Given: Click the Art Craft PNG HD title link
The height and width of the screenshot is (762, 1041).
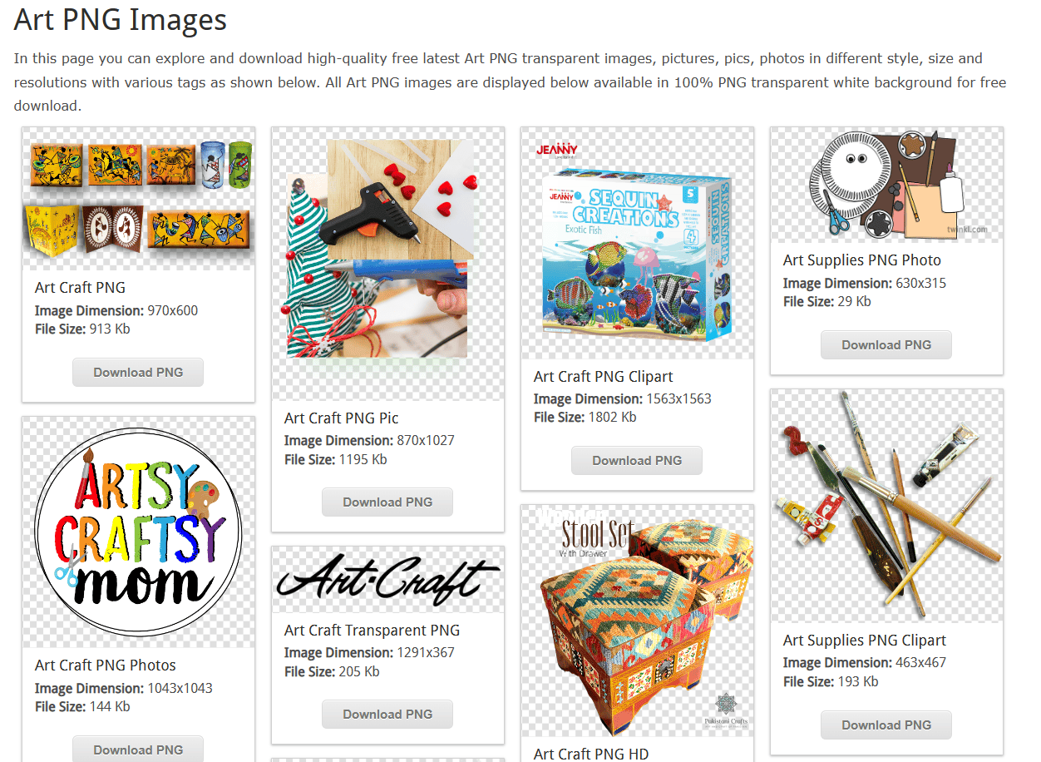Looking at the screenshot, I should click(x=591, y=755).
